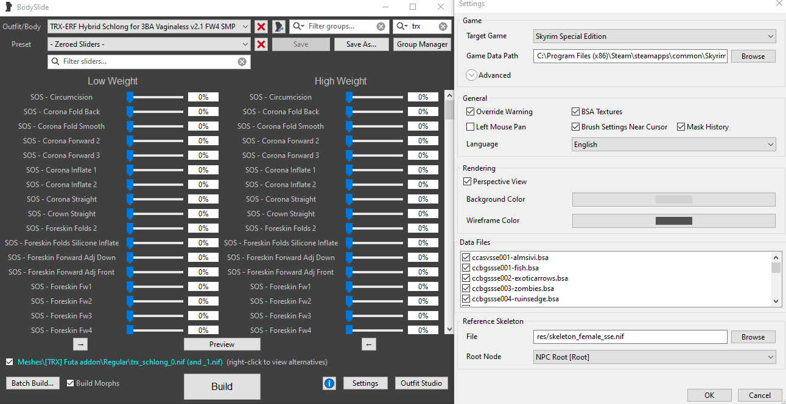Clear the Filter groups search field

pos(381,27)
